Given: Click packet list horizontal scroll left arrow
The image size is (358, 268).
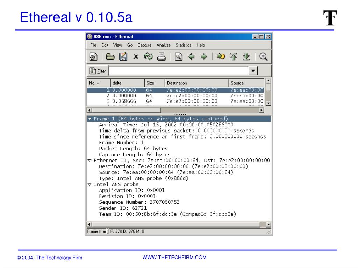Looking at the screenshot, I should point(89,110).
